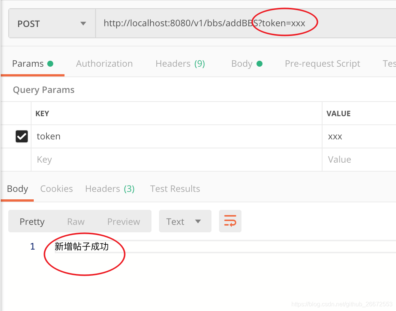The image size is (396, 311).
Task: Click the token key cell
Action: (177, 136)
